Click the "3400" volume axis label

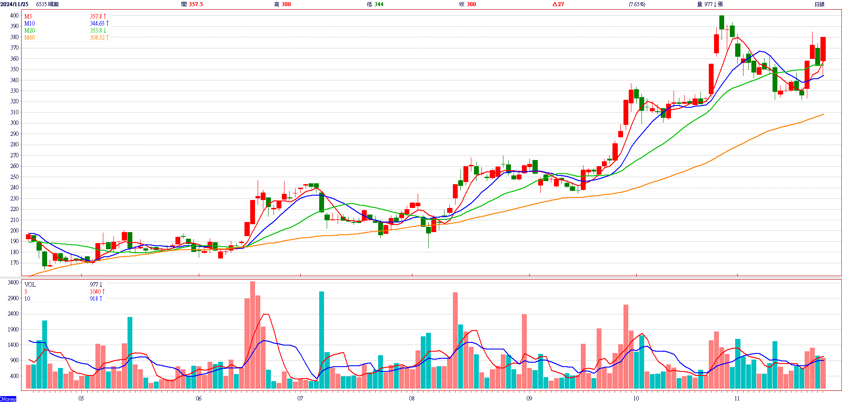click(13, 282)
